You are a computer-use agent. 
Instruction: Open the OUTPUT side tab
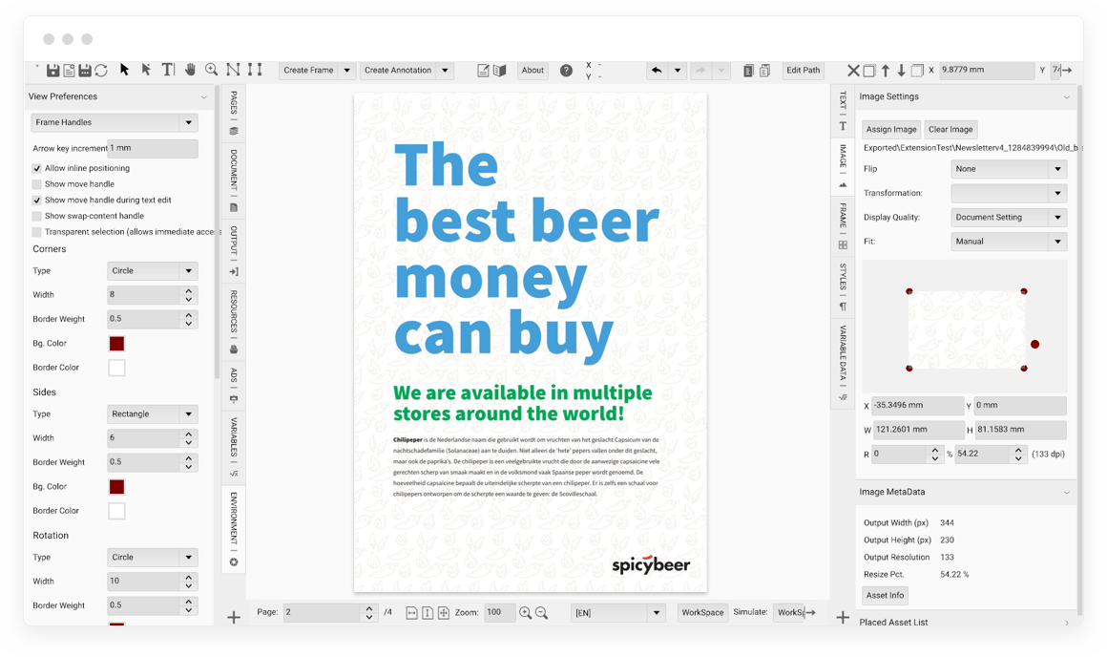234,251
